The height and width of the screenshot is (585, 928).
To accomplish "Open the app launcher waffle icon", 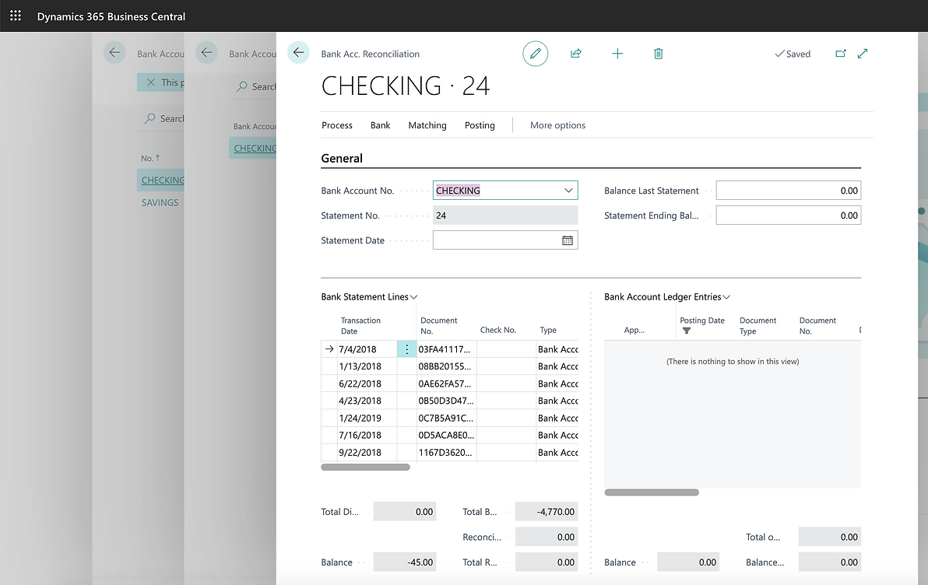I will 16,16.
